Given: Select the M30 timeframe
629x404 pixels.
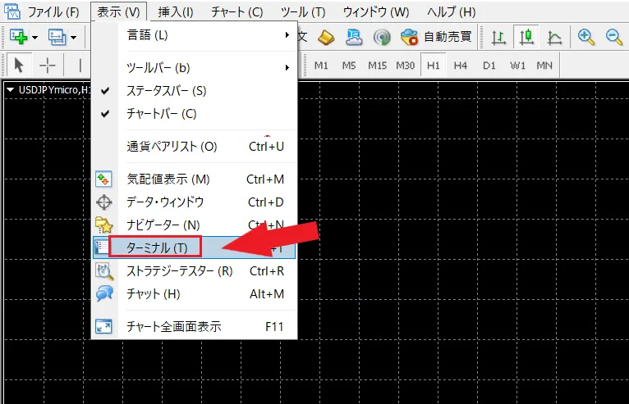Looking at the screenshot, I should point(405,66).
